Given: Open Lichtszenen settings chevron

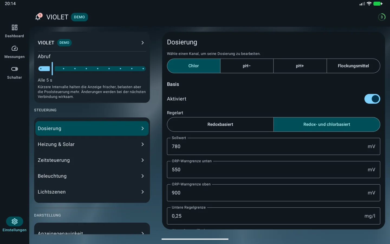Looking at the screenshot, I should tap(142, 192).
